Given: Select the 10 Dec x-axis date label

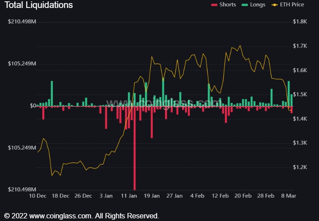Looking at the screenshot, I should pyautogui.click(x=38, y=195).
